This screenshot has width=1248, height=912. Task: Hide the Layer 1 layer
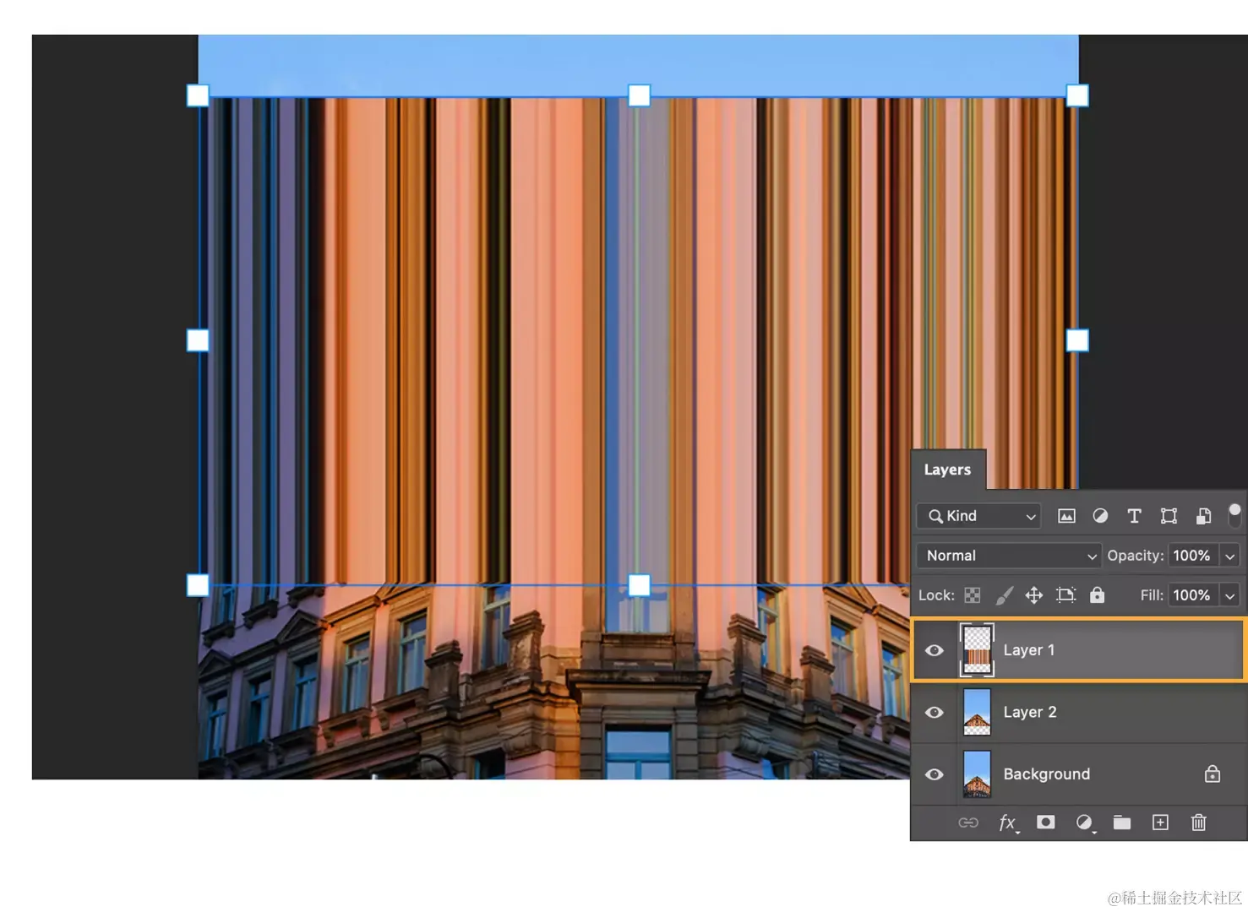pos(934,650)
